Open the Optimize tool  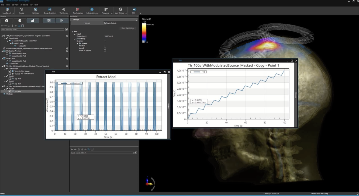(35, 11)
